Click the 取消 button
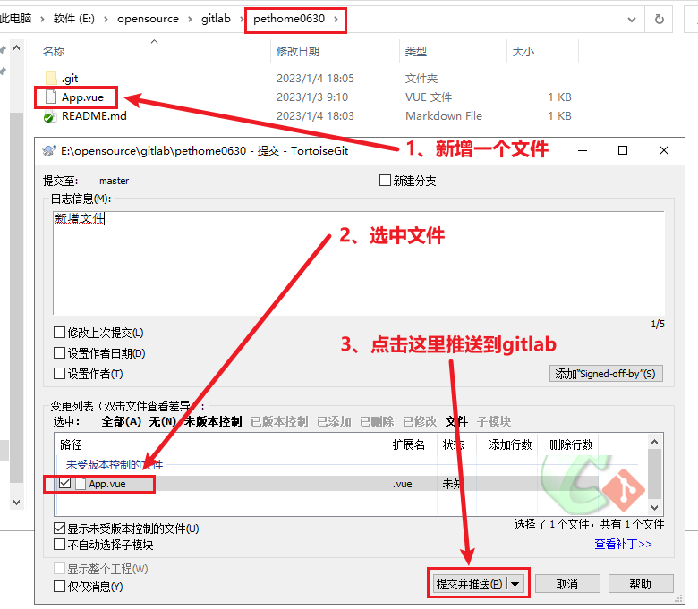 tap(567, 584)
